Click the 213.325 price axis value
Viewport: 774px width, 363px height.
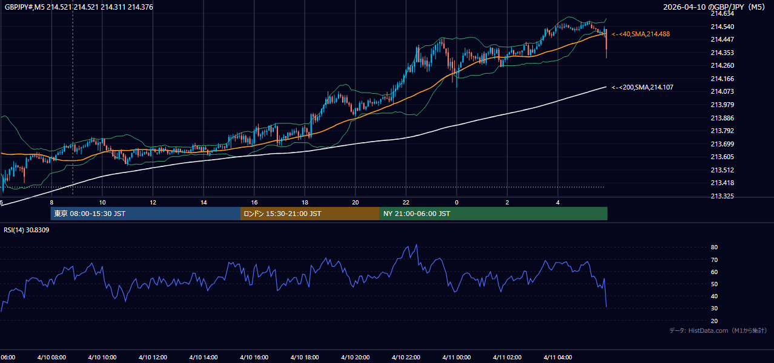(722, 196)
